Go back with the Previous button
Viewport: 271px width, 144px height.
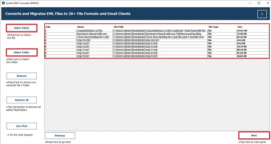click(60, 136)
